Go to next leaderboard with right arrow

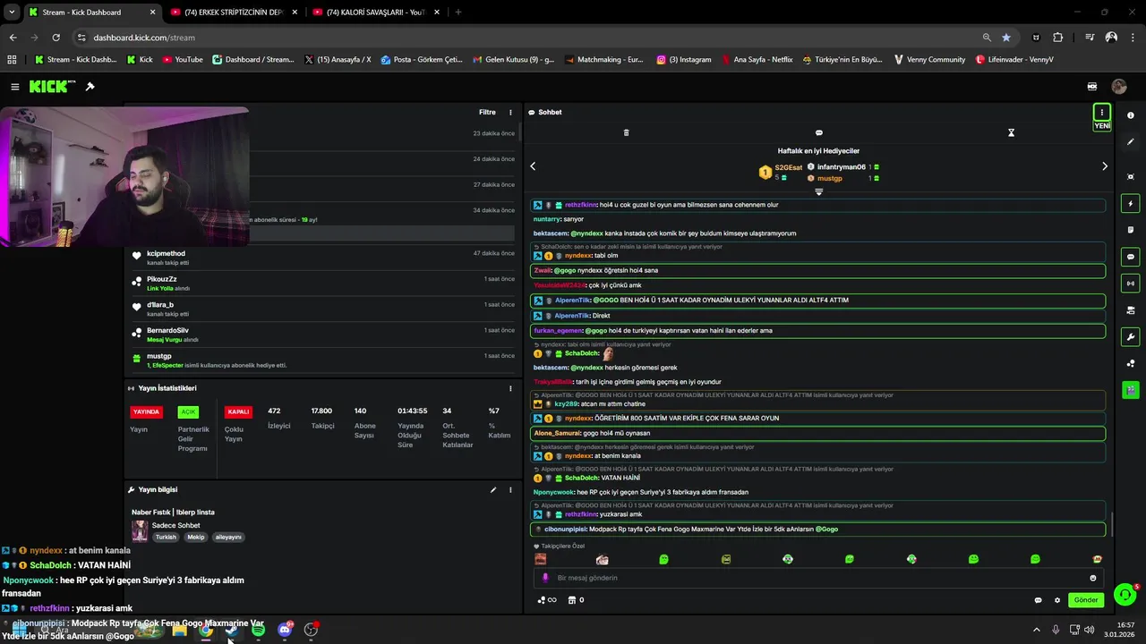click(x=1104, y=166)
